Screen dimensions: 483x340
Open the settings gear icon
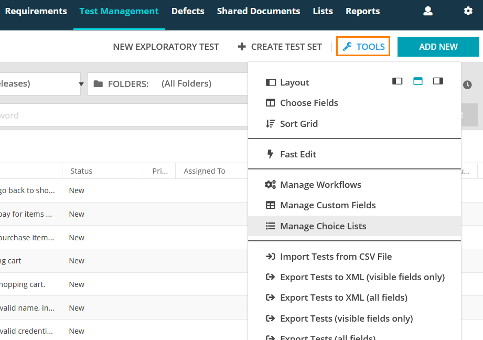468,11
